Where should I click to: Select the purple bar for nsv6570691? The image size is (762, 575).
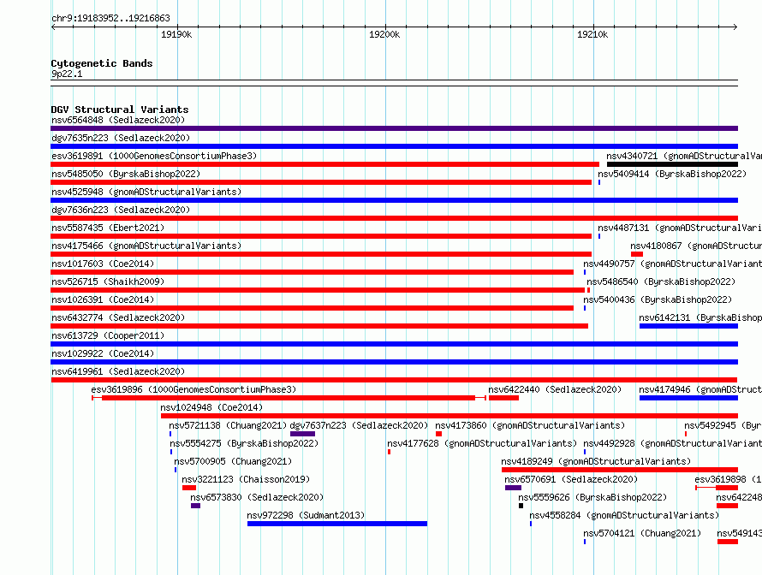click(513, 488)
